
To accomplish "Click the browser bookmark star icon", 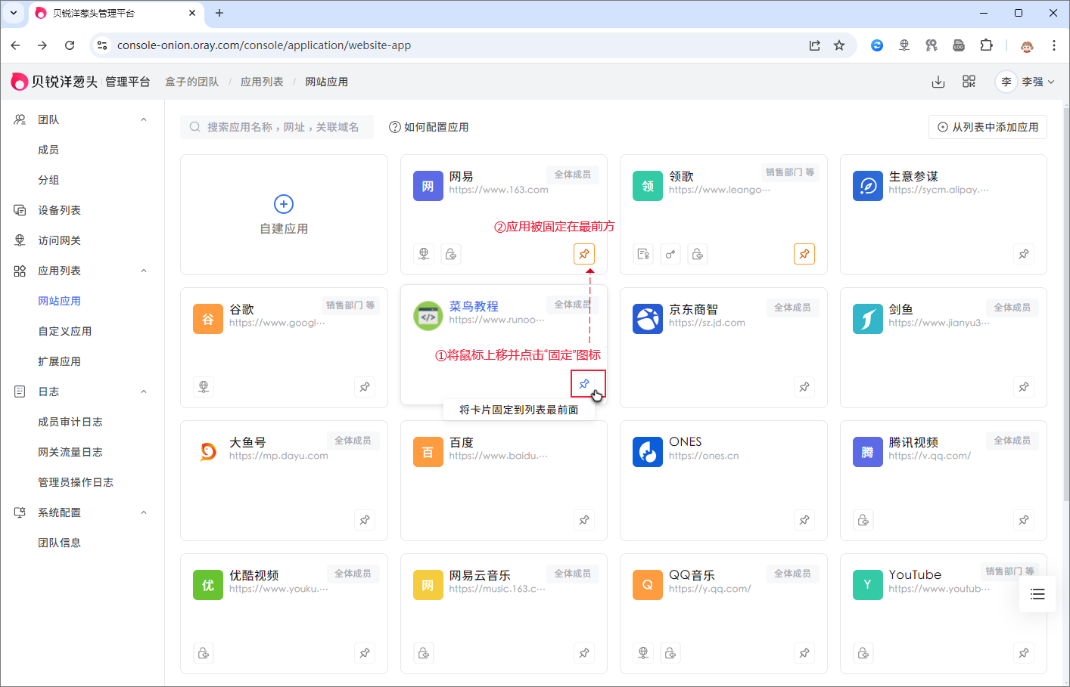I will point(839,45).
